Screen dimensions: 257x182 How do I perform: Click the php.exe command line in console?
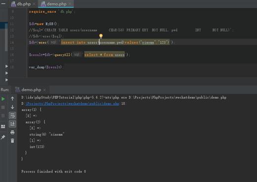[x=124, y=97]
